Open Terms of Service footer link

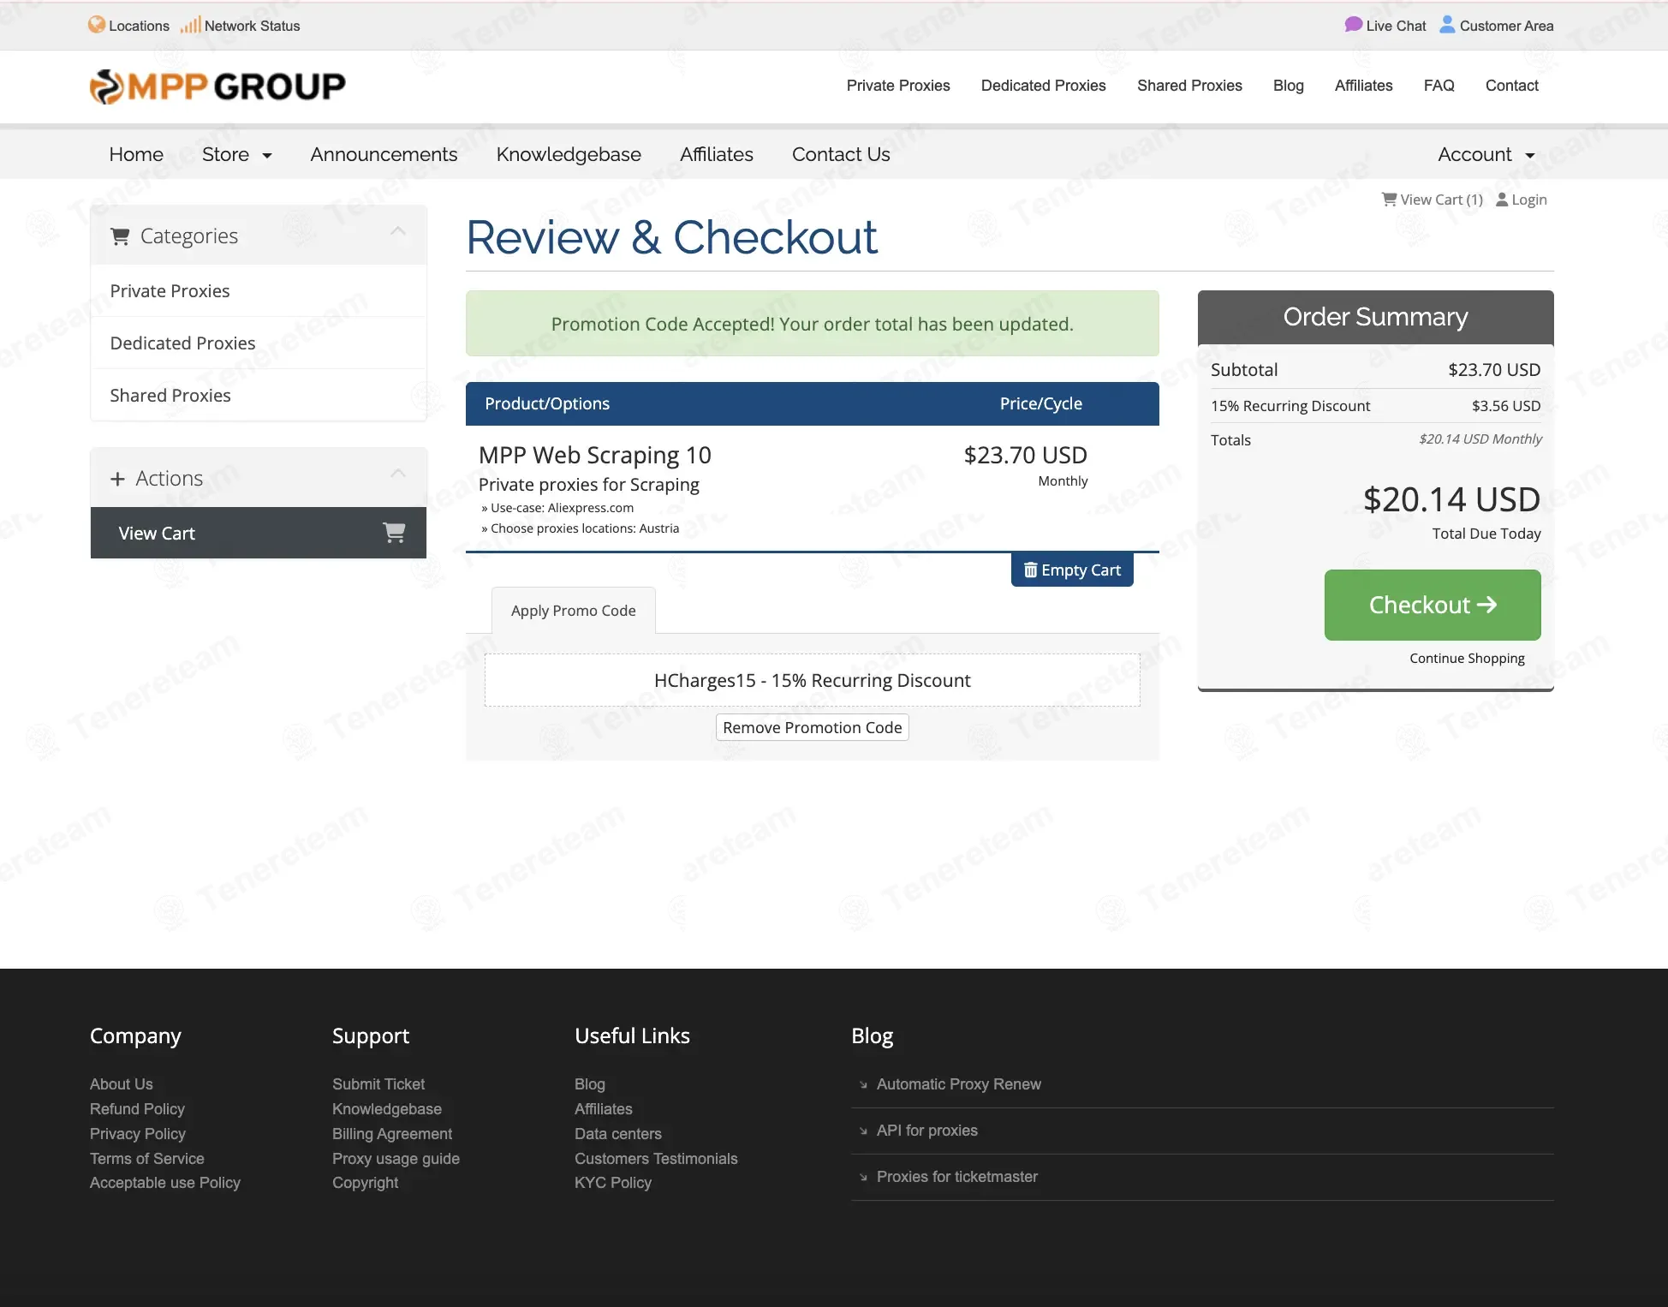[147, 1159]
